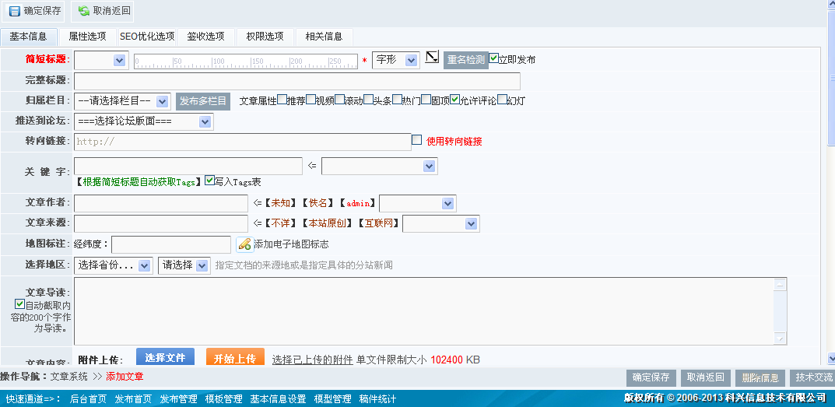
Task: Check the 幻灯 article attribute
Action: 502,99
